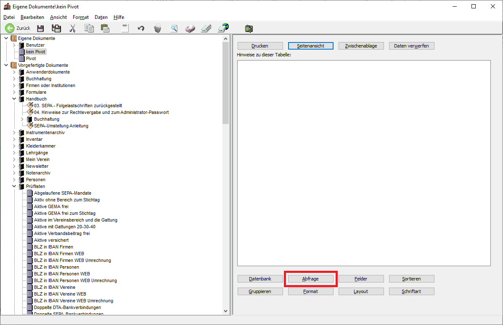Click the tree scrollbar down arrow

[x=225, y=311]
